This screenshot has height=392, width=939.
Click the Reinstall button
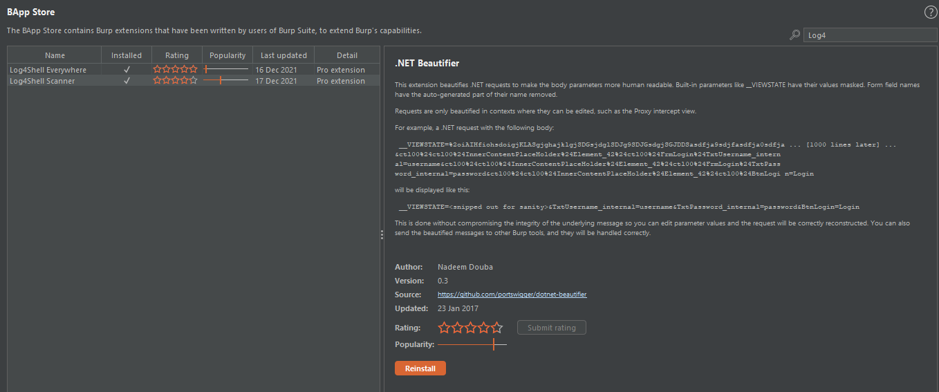pyautogui.click(x=420, y=368)
